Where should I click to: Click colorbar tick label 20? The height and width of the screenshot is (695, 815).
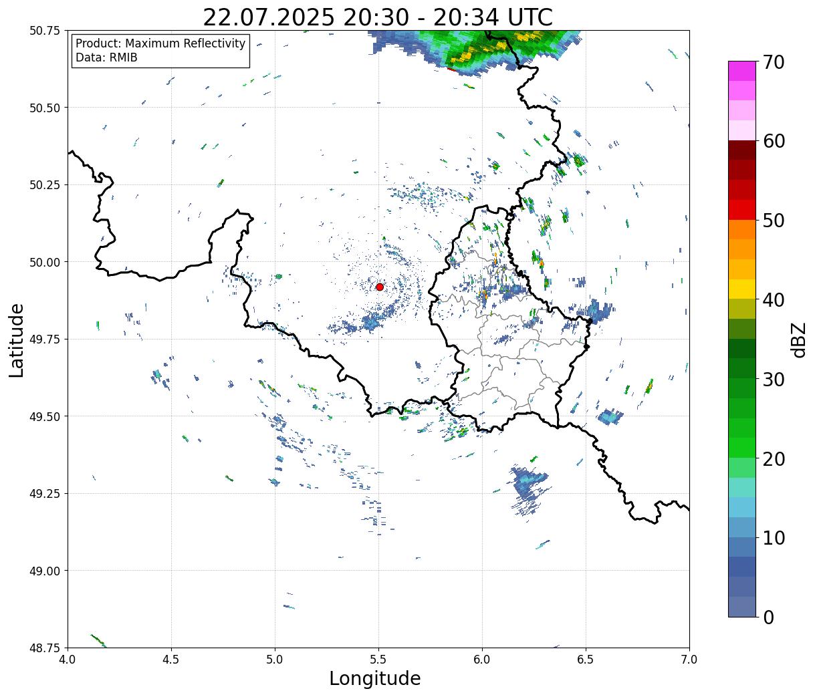pyautogui.click(x=774, y=458)
